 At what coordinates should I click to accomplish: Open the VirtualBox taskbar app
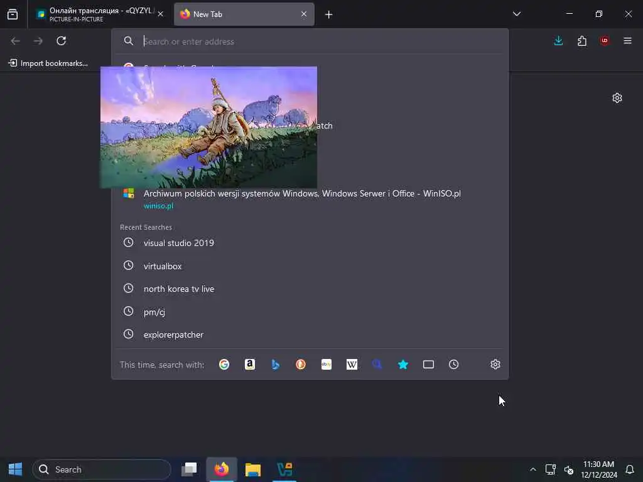284,469
